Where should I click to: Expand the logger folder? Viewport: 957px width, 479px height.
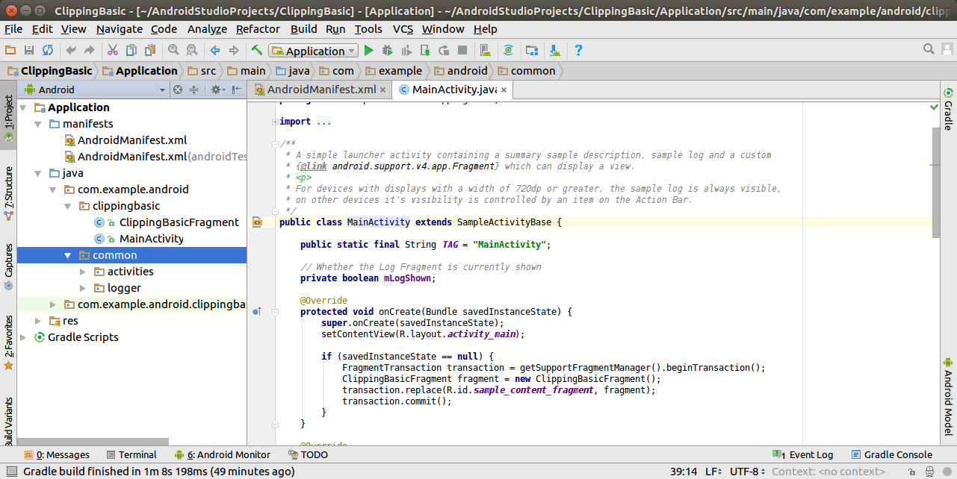83,288
